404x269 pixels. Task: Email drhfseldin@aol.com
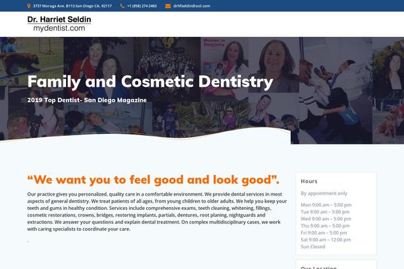click(x=192, y=6)
